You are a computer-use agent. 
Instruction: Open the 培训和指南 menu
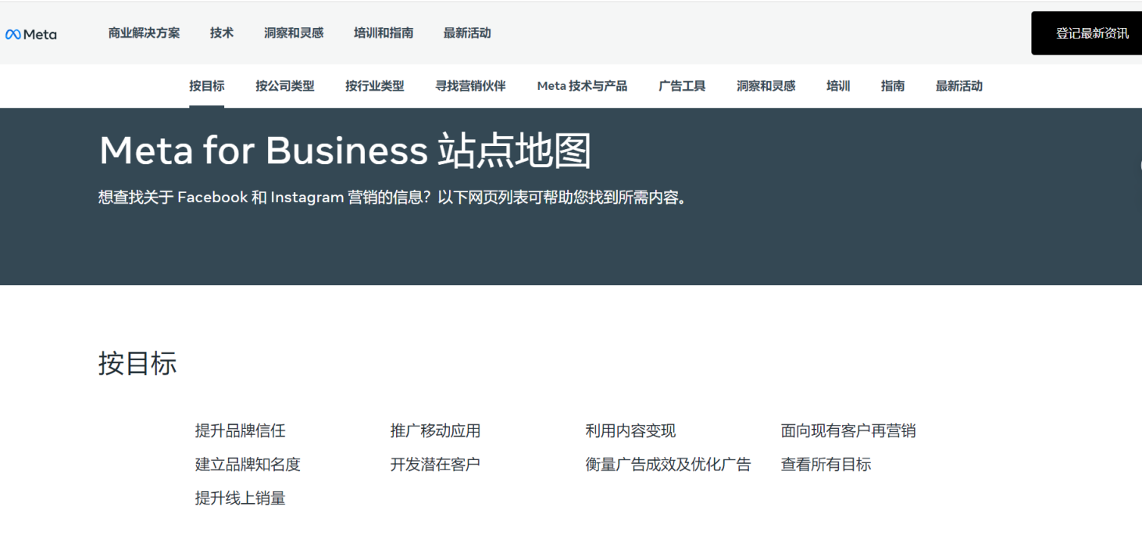click(383, 33)
